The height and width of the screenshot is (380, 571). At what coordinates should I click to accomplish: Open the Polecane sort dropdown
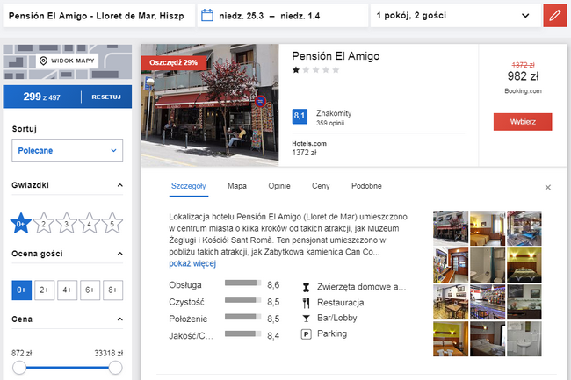[68, 151]
